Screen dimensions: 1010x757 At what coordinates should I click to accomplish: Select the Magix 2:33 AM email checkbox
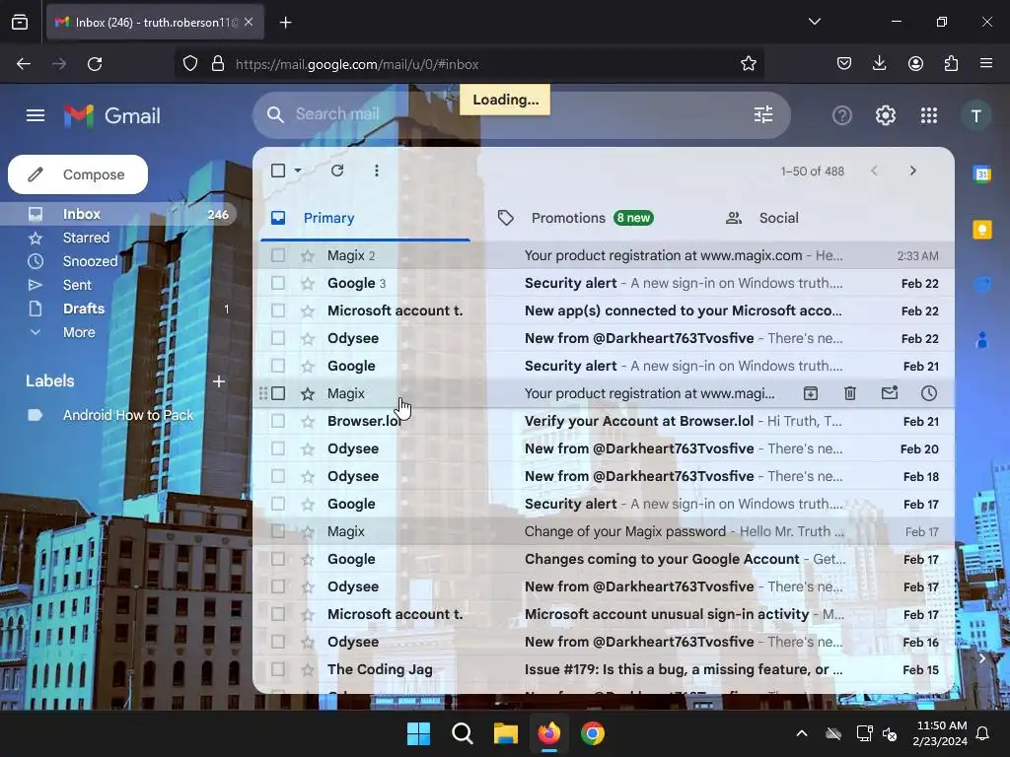tap(278, 255)
